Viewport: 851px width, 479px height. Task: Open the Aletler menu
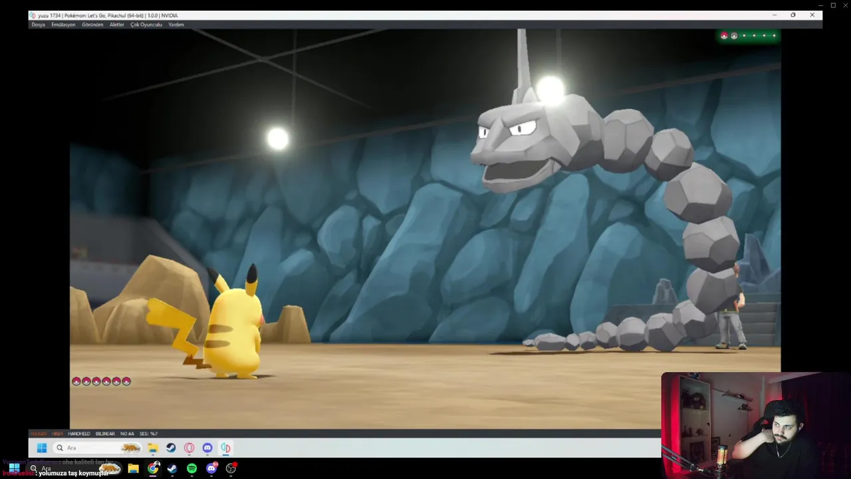(117, 25)
